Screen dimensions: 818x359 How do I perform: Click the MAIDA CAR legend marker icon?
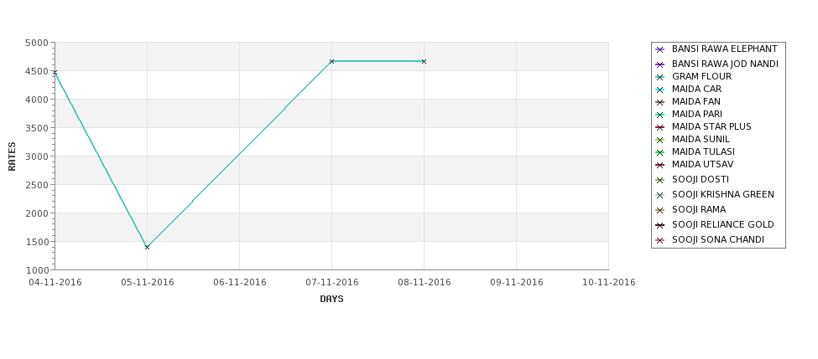659,90
